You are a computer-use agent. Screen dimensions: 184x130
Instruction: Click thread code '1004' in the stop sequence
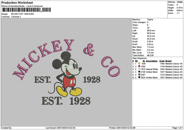pos(162,69)
